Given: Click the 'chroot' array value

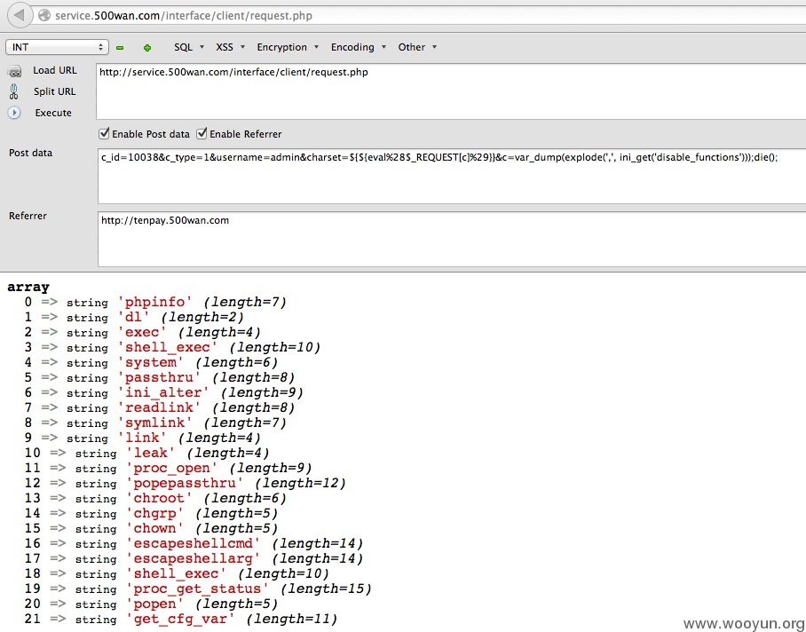Looking at the screenshot, I should [160, 498].
